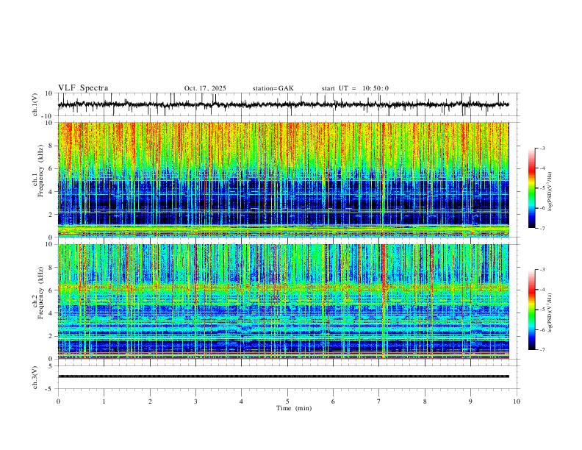The image size is (582, 450).
Task: Click time axis tick label "10"
Action: [x=517, y=401]
